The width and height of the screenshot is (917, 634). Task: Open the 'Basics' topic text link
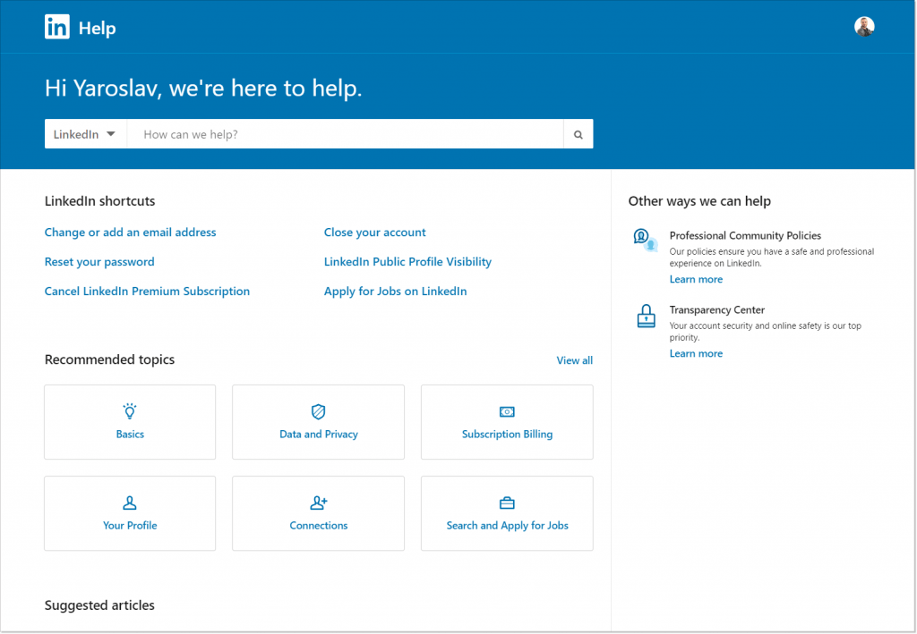coord(130,434)
